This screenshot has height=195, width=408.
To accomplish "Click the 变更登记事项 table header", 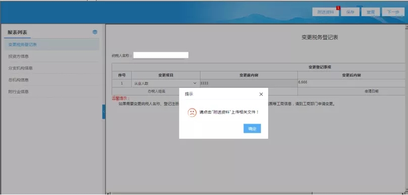I will click(x=320, y=67).
